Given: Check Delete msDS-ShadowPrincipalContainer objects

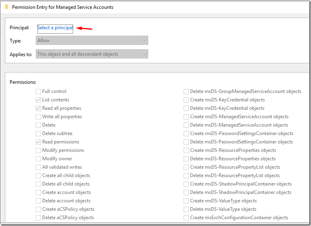Looking at the screenshot, I should [x=186, y=192].
